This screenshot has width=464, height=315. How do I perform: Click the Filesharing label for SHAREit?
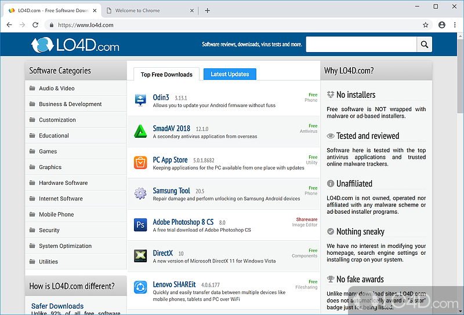point(306,287)
